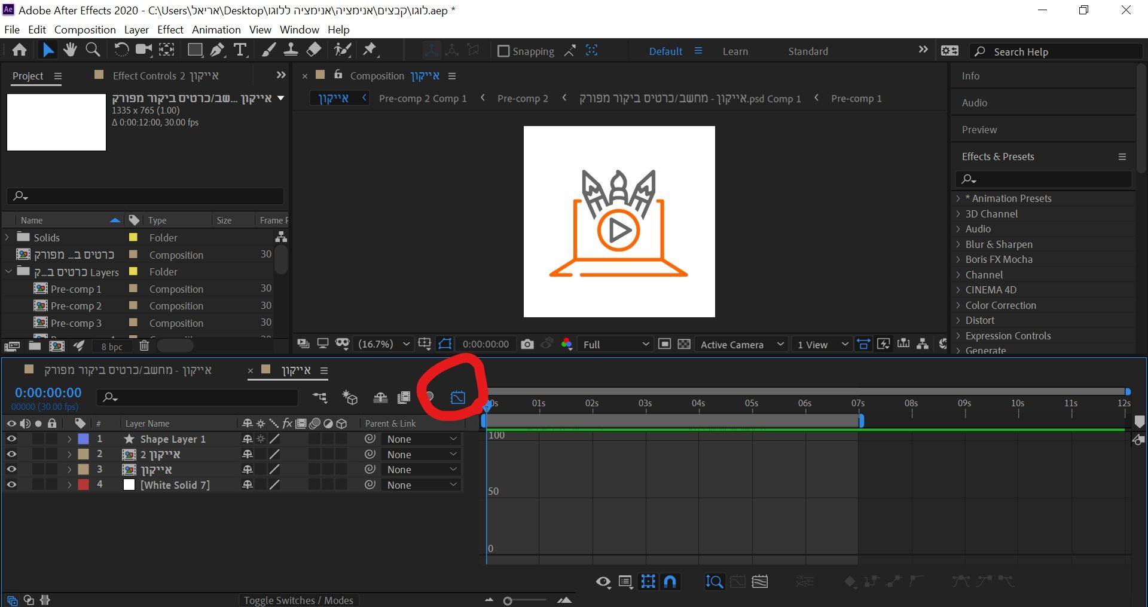Switch to the Effect Controls tab
The width and height of the screenshot is (1148, 607).
166,76
